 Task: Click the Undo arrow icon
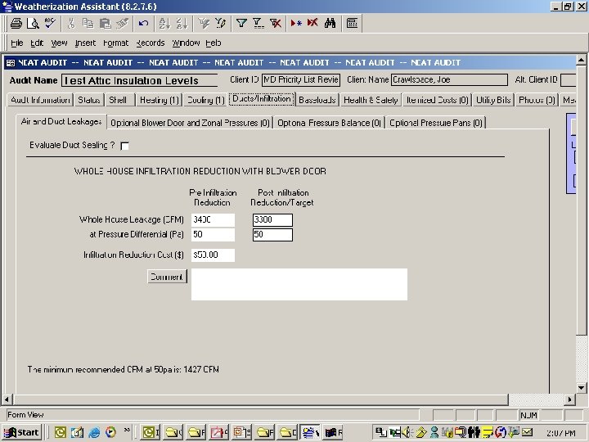point(143,23)
